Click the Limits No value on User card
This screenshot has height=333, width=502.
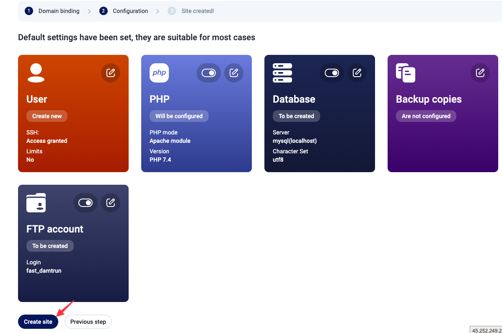[x=30, y=160]
